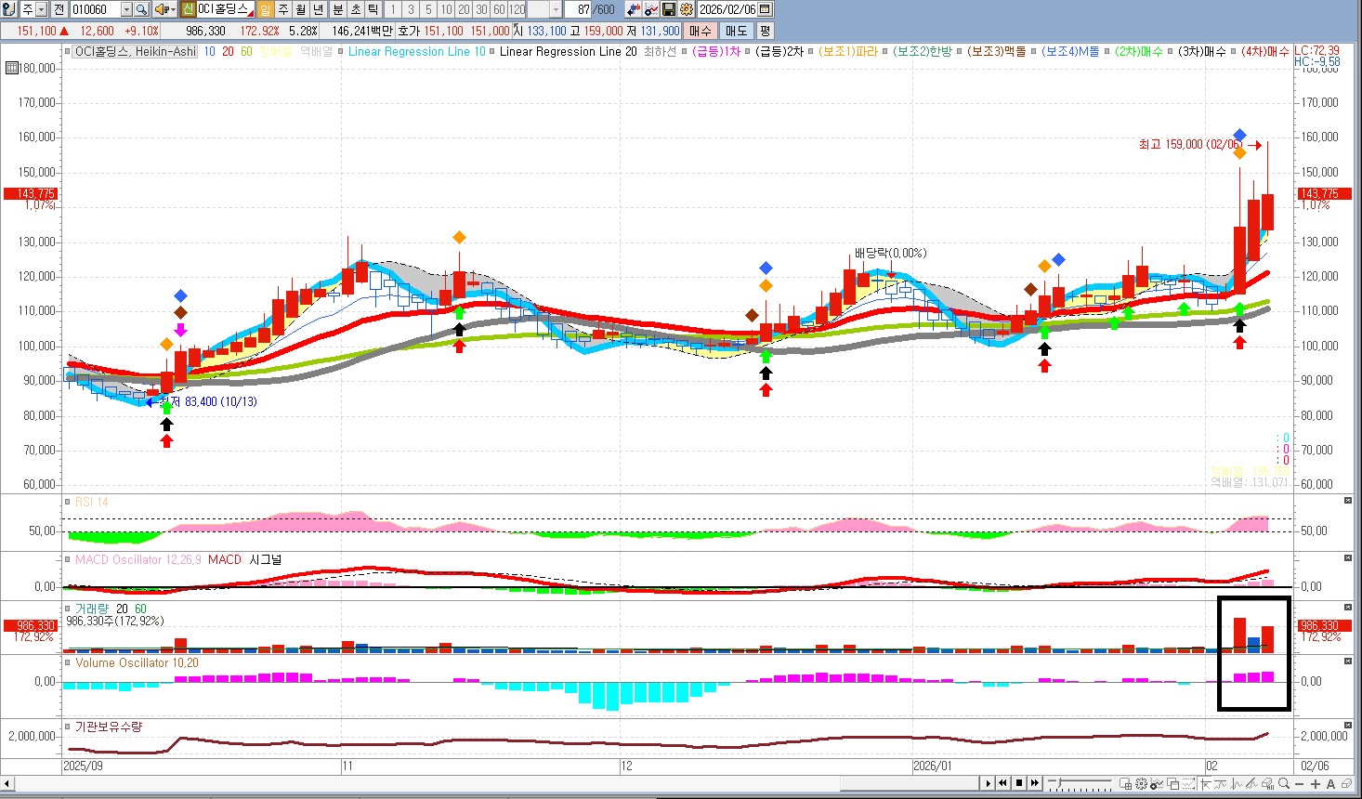Click the stop button in bottom toolbar
Image resolution: width=1362 pixels, height=799 pixels.
(1019, 783)
